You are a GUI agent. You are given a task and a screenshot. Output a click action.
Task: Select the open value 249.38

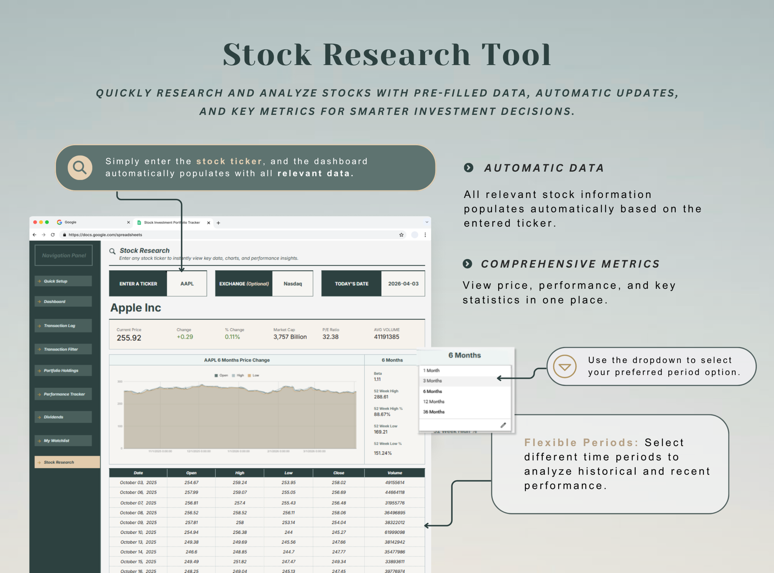coord(192,542)
